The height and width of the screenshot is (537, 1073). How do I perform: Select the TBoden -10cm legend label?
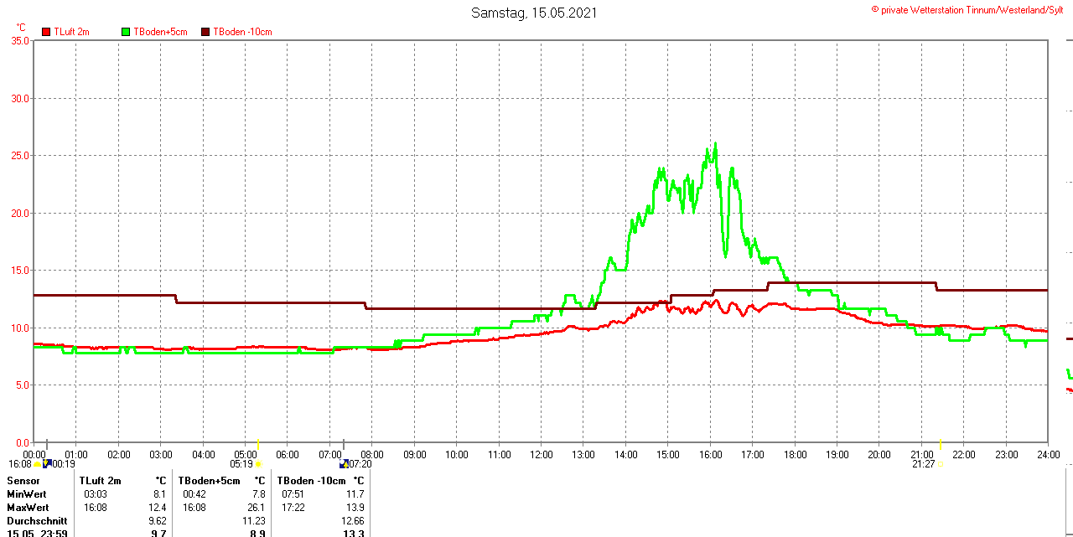(242, 32)
